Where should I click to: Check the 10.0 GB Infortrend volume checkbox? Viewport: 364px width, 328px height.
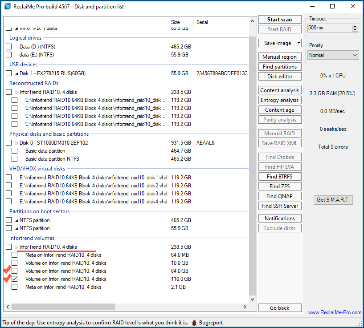point(14,263)
